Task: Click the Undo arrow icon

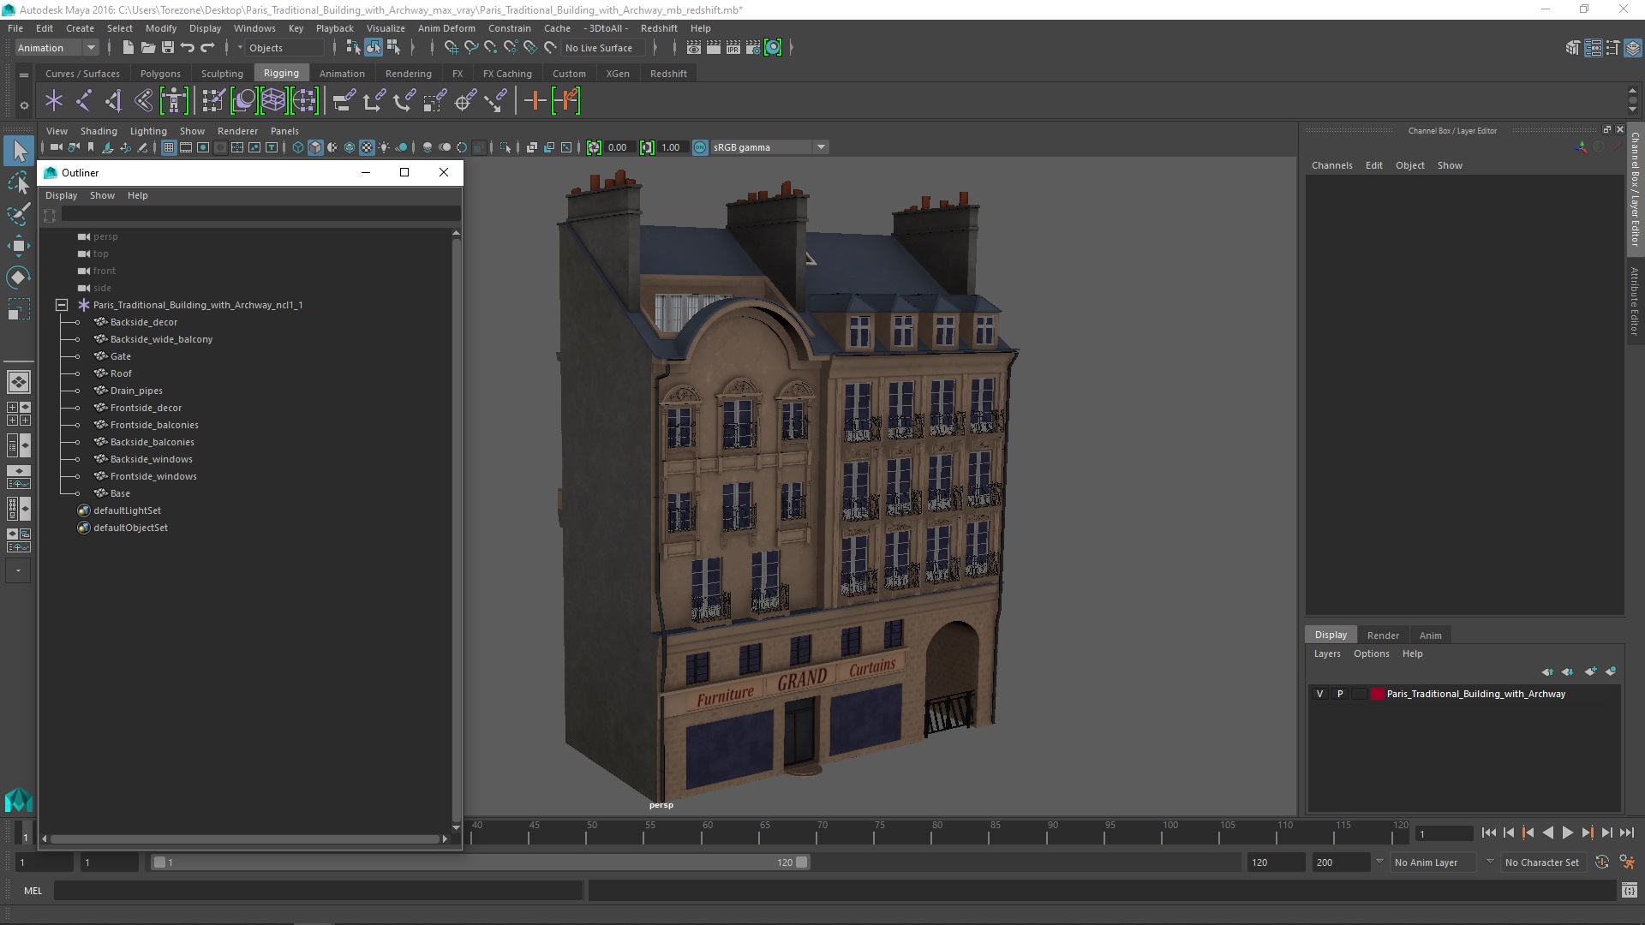Action: click(187, 48)
